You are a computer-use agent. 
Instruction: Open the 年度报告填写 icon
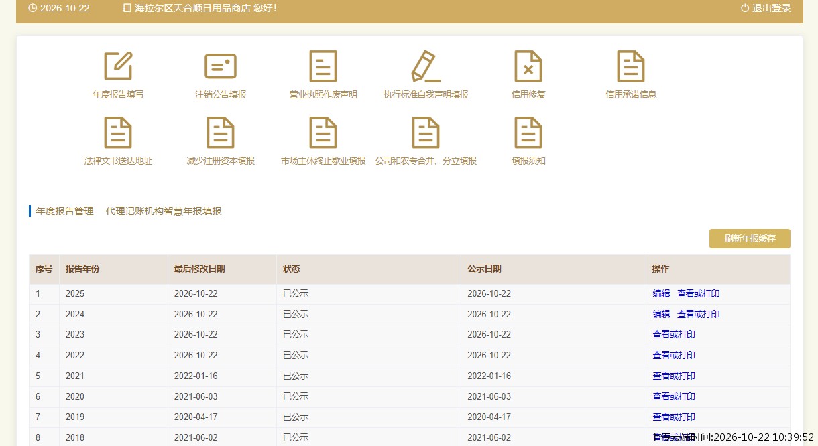point(118,66)
